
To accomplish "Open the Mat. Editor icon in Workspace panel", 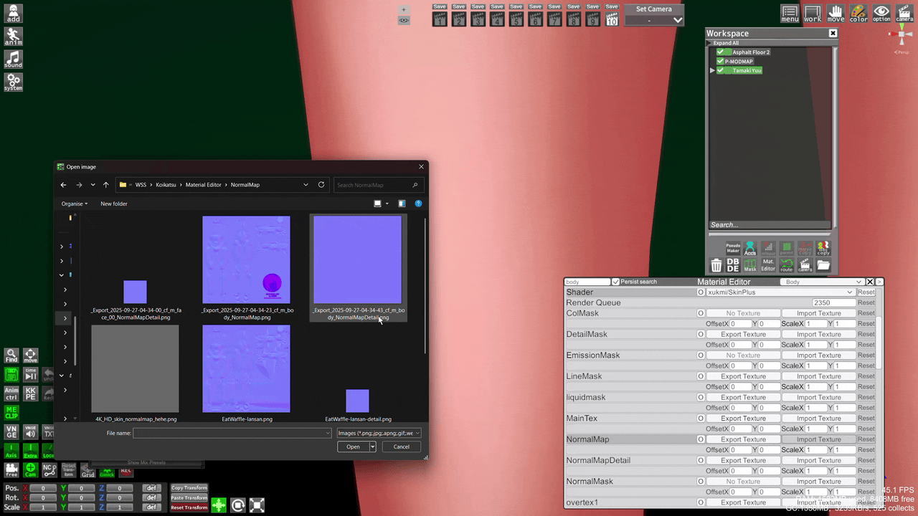I will coord(768,264).
